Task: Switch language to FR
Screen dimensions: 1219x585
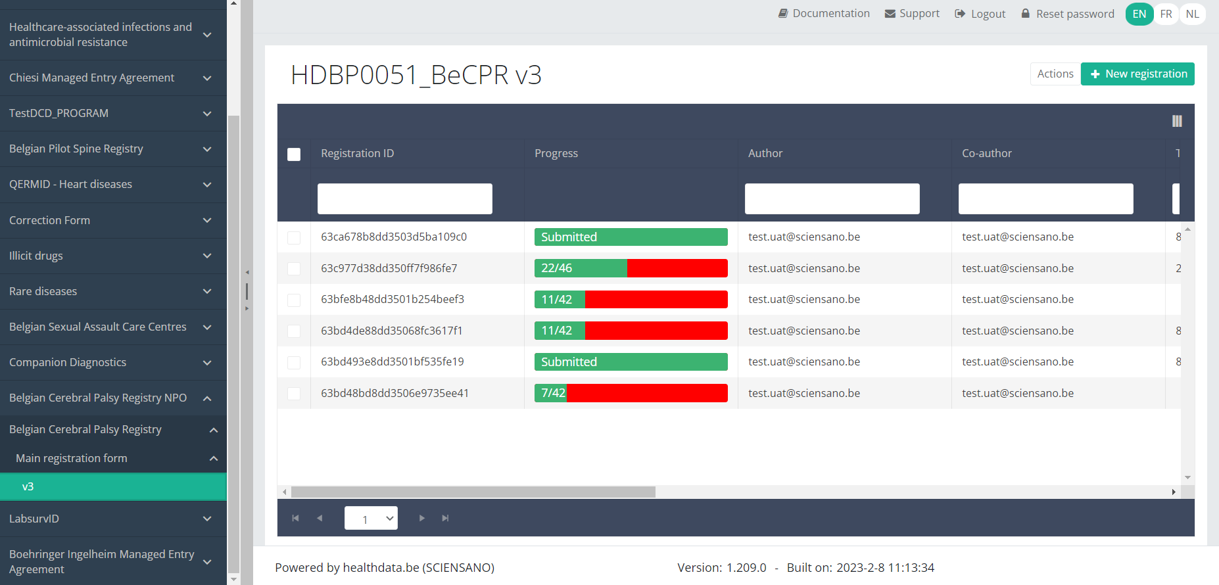Action: (x=1166, y=14)
